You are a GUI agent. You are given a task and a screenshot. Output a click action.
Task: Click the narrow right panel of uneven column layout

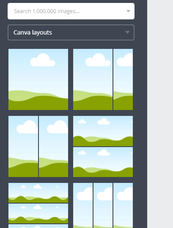[123, 79]
